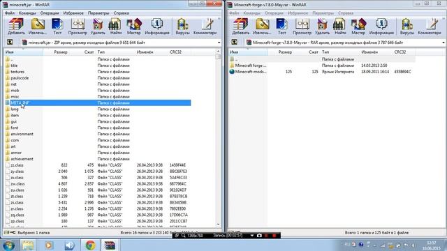This screenshot has width=447, height=251.
Task: Click scrollbar down arrow in minecraft.jar window
Action: pyautogui.click(x=219, y=225)
